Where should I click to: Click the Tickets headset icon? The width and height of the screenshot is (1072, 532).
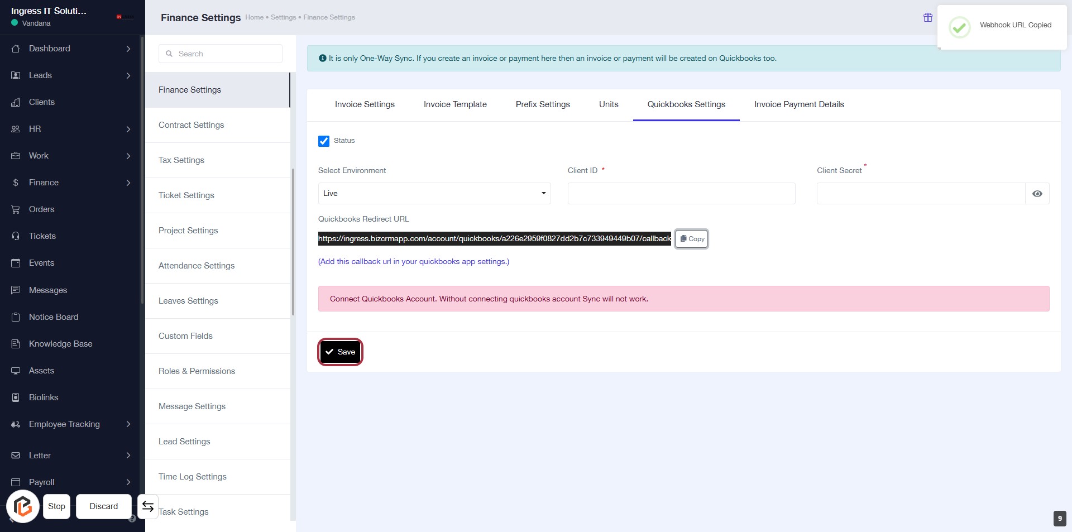(16, 236)
